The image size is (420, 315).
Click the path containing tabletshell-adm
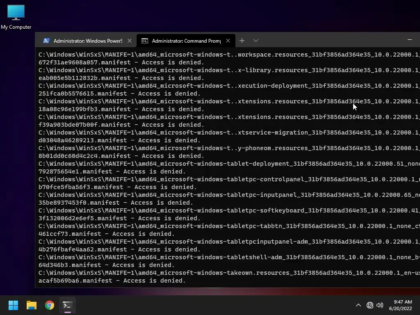point(229,257)
